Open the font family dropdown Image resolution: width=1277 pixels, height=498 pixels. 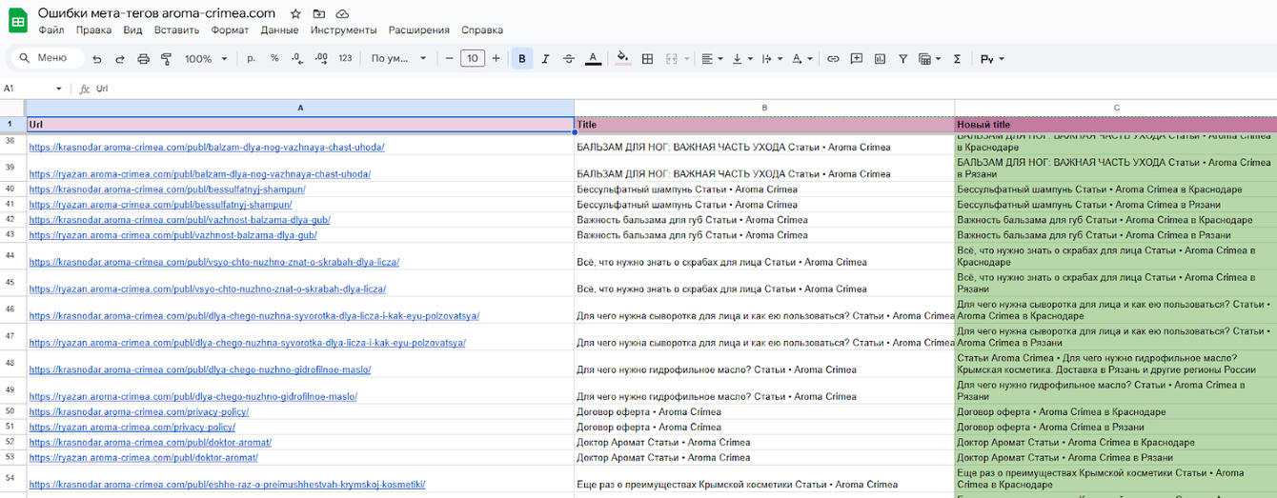[x=399, y=59]
